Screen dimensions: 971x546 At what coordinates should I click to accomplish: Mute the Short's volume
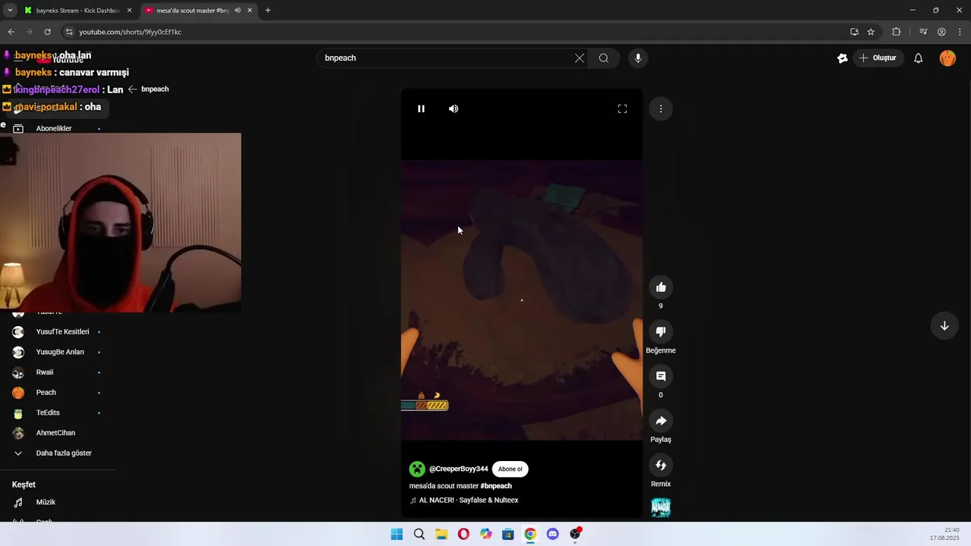pyautogui.click(x=454, y=108)
